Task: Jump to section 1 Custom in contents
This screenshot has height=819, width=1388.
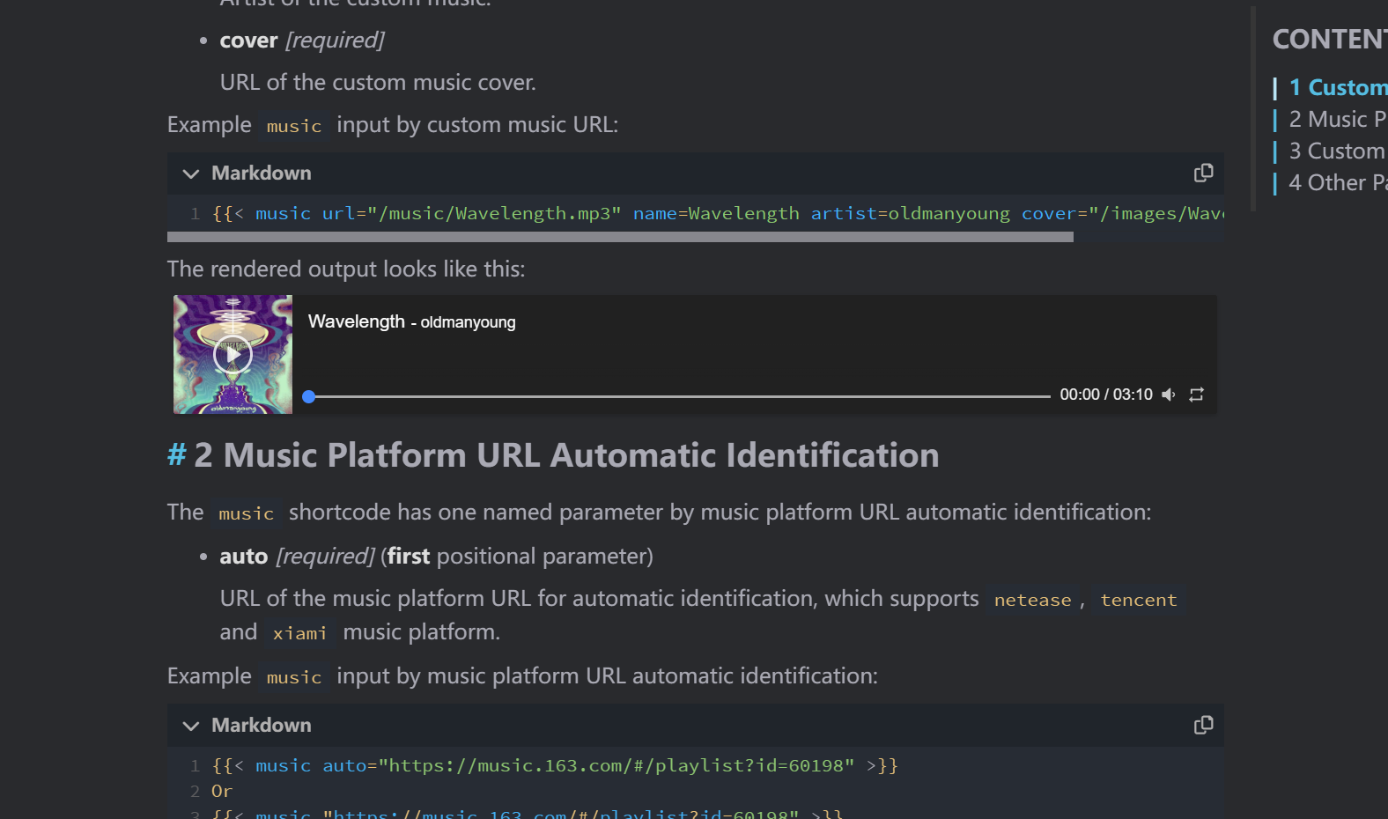Action: tap(1338, 87)
